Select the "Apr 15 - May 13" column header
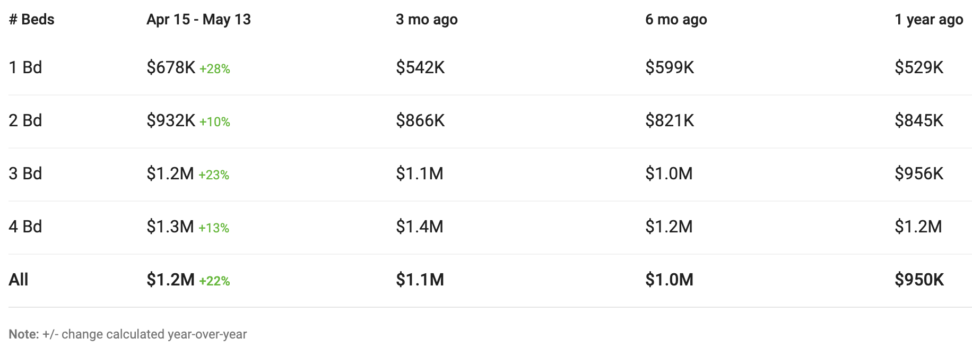 198,20
